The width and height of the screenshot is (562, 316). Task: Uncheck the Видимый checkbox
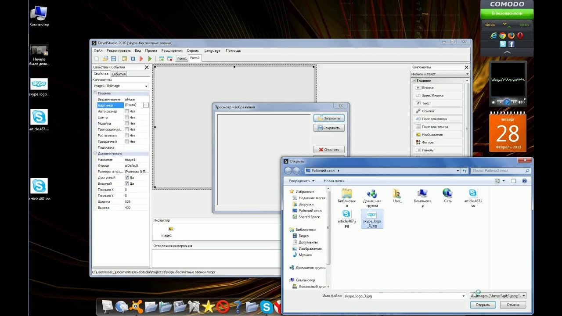(x=126, y=183)
